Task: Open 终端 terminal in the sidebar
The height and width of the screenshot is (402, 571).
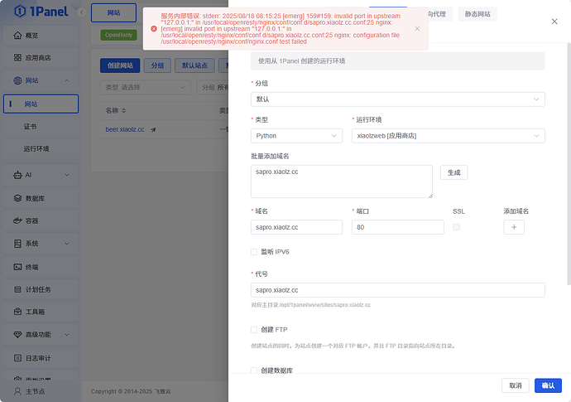Action: [41, 267]
